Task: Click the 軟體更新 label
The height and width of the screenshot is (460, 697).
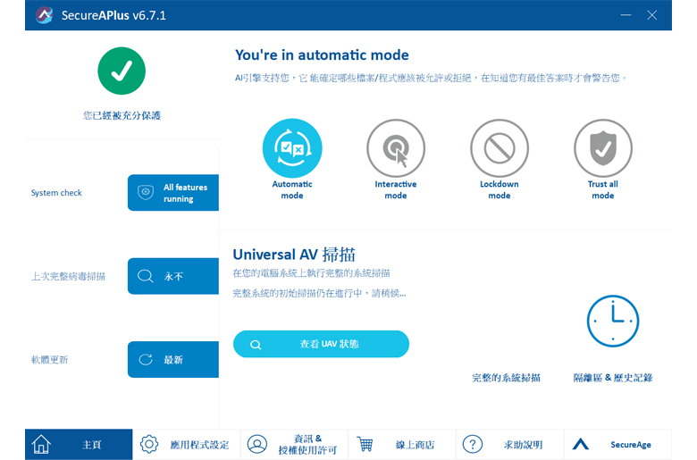Action: tap(50, 360)
